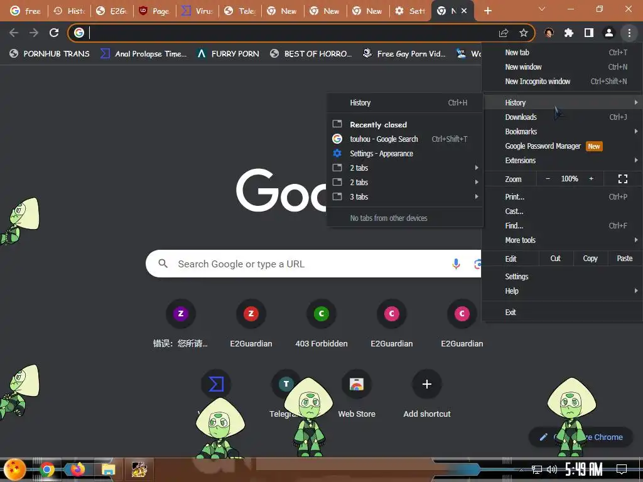Image resolution: width=643 pixels, height=482 pixels.
Task: Select New tab from the Chrome menu
Action: pyautogui.click(x=562, y=53)
